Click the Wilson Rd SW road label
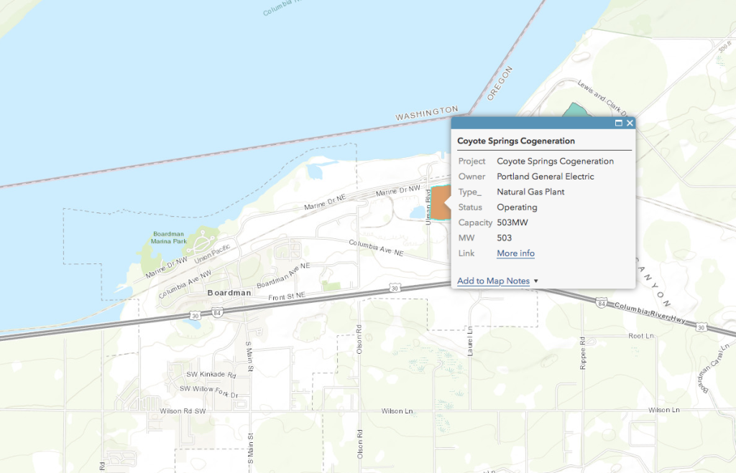The height and width of the screenshot is (473, 736). 184,411
